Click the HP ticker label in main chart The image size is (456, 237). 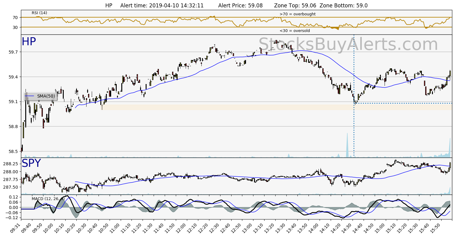click(29, 42)
